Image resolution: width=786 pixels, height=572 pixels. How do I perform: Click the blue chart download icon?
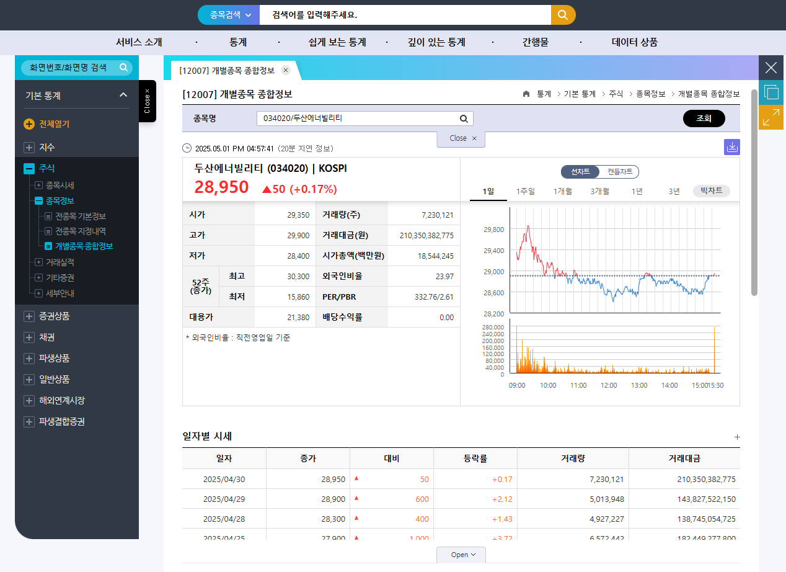click(732, 147)
